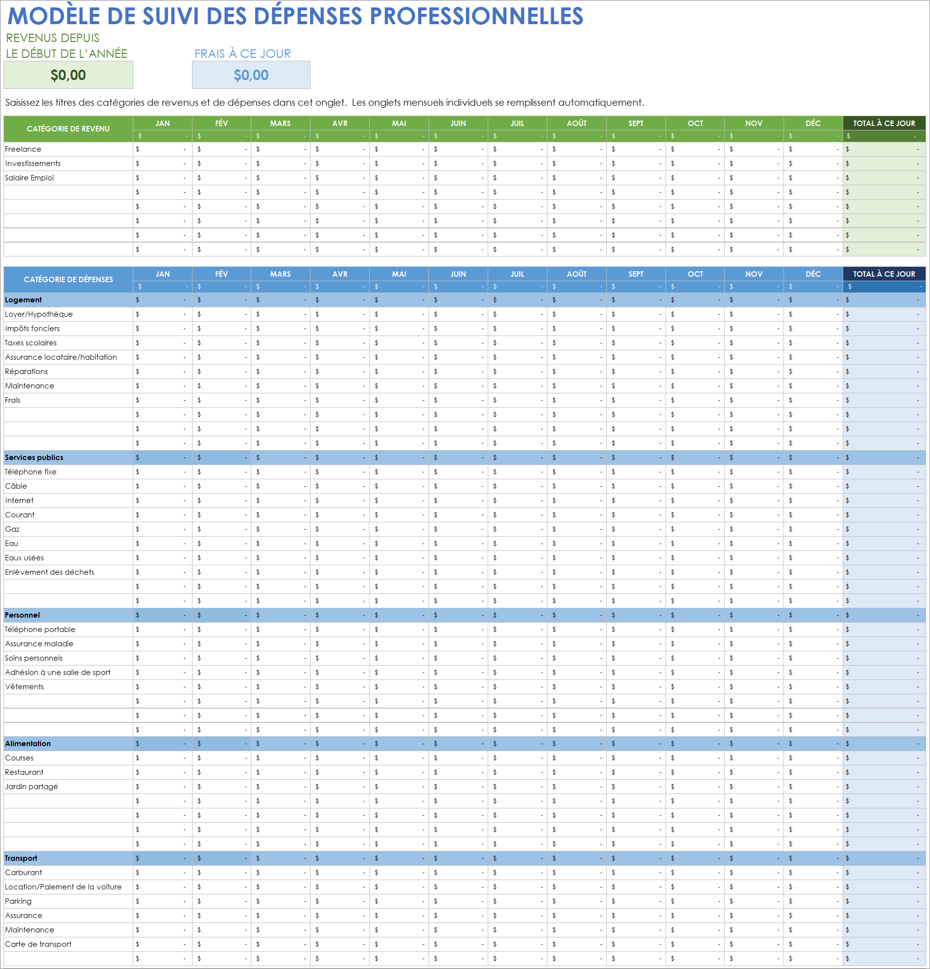
Task: Select the Carburant row label
Action: click(x=23, y=873)
